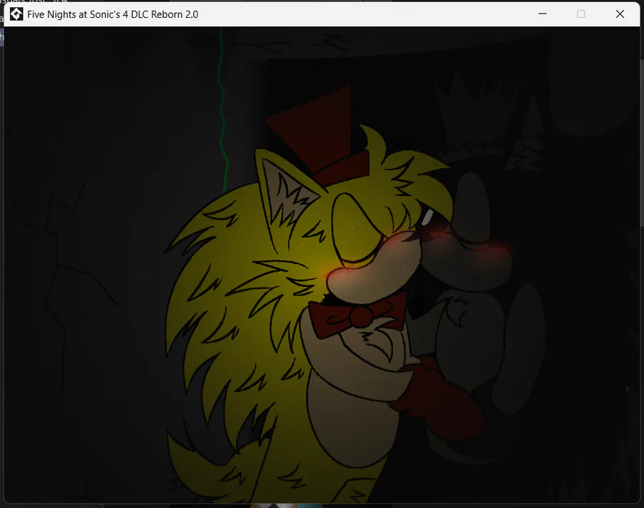Close the Five Nights at Sonic's window
The image size is (644, 508).
(620, 14)
